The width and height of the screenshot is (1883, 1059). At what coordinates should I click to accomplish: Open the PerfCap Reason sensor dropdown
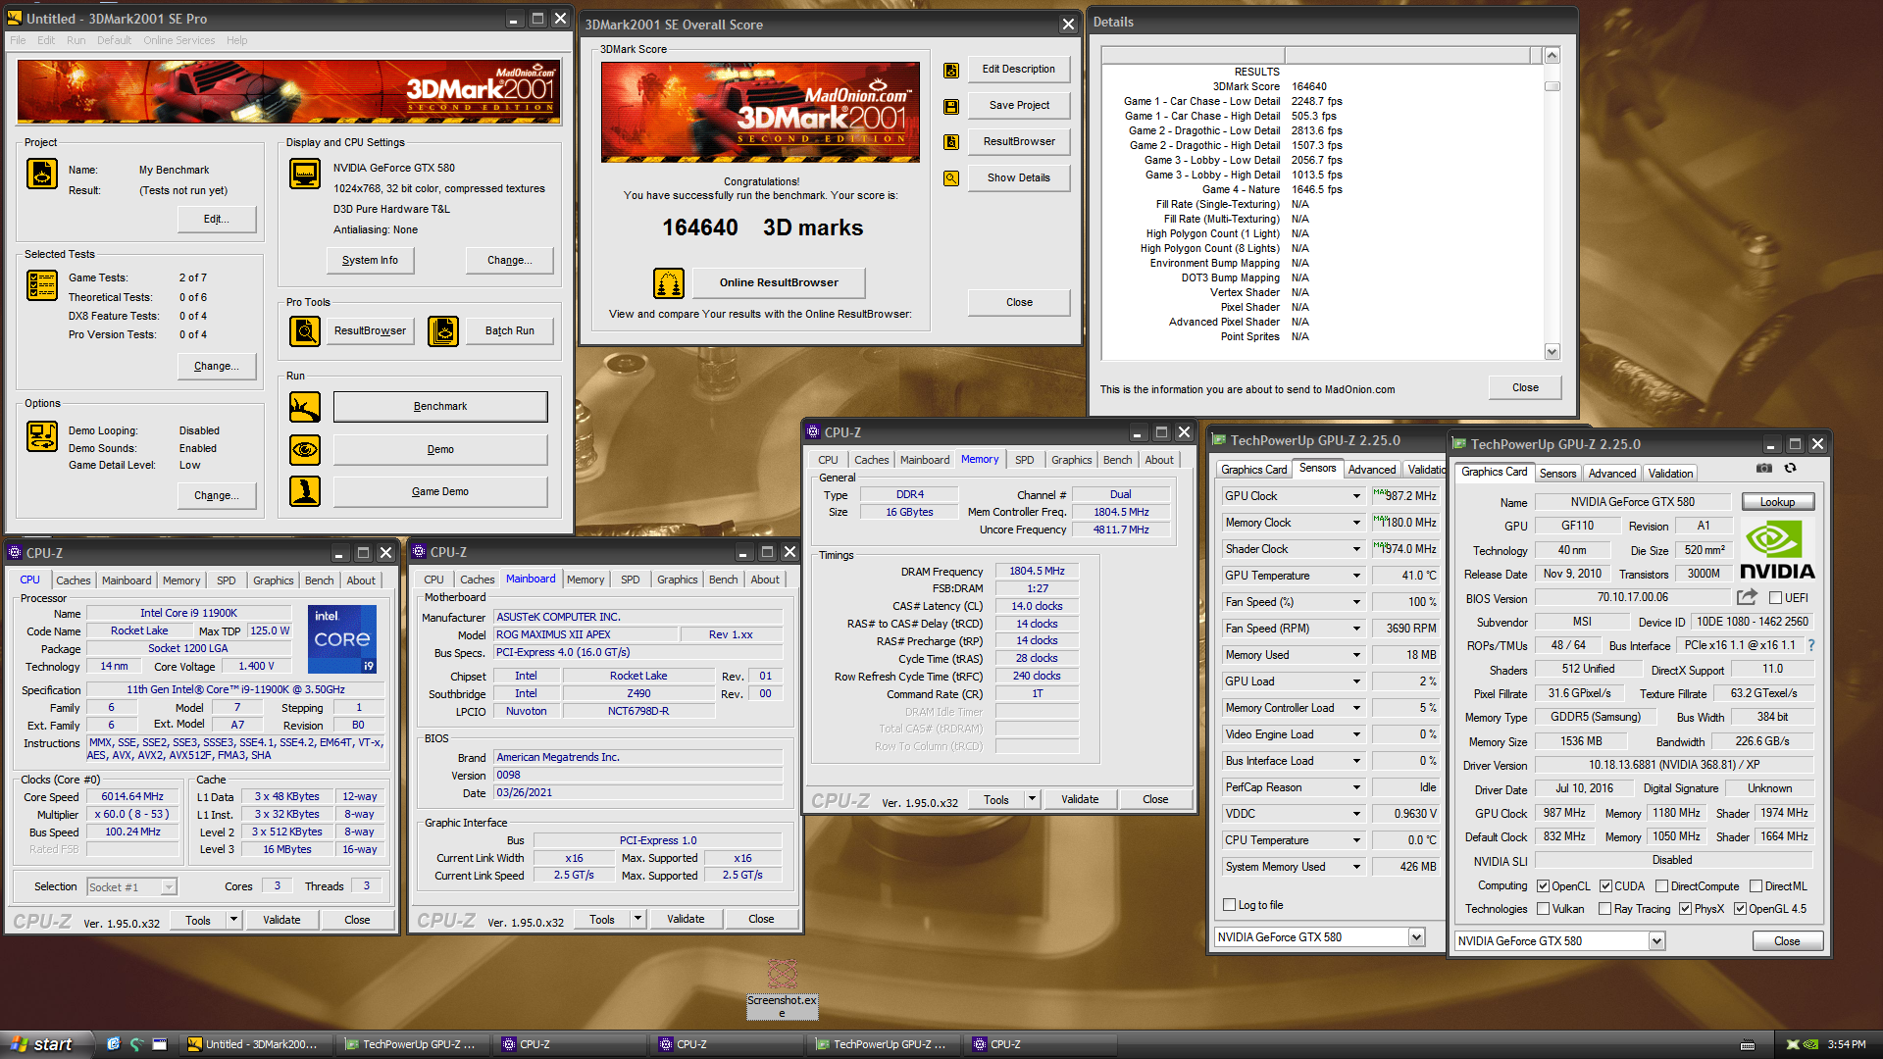[1356, 787]
